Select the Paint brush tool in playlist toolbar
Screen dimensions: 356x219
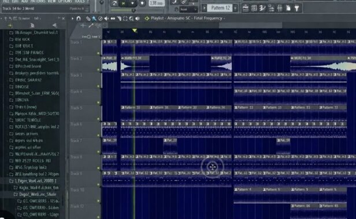pos(94,18)
